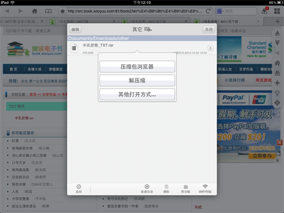The height and width of the screenshot is (213, 284).
Task: Tap the WiFi传输 transfer icon
Action: click(205, 189)
